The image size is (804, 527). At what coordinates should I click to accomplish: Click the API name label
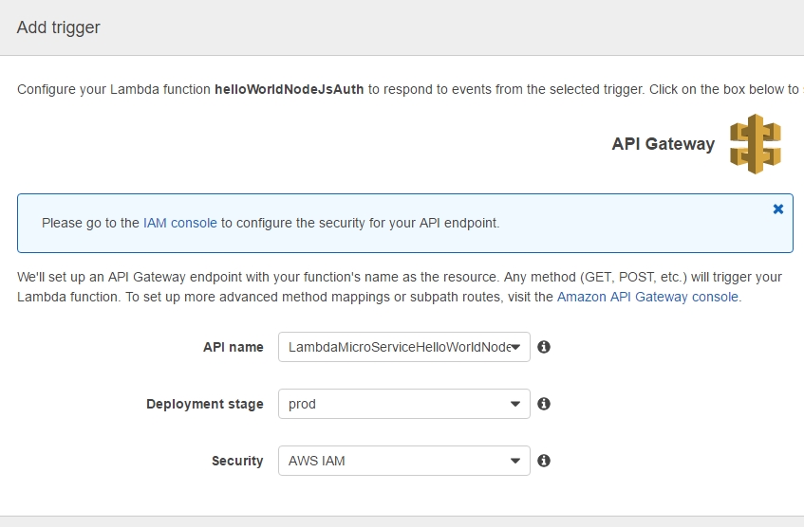point(234,347)
